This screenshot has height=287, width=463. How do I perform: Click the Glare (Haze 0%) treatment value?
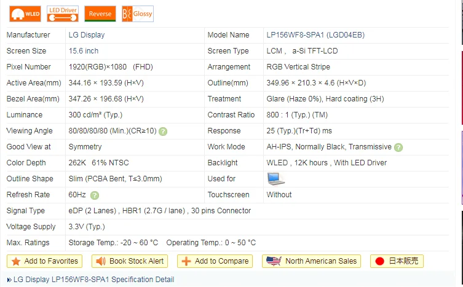[325, 98]
